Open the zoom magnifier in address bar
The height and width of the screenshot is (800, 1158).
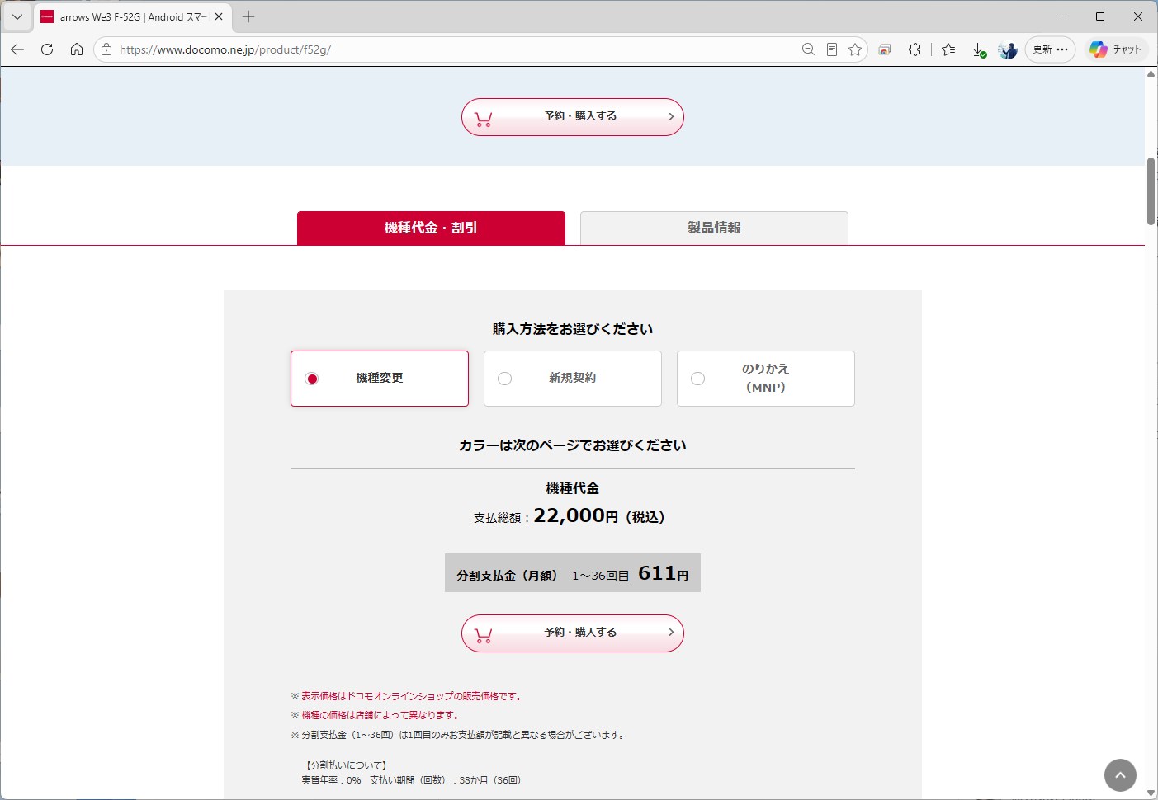click(x=808, y=49)
